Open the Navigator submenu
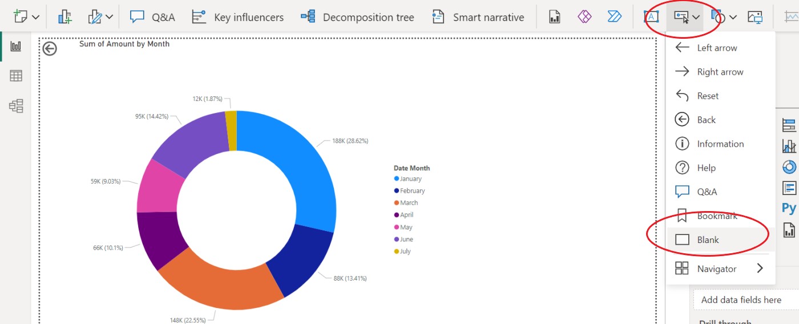The width and height of the screenshot is (799, 324). click(720, 269)
